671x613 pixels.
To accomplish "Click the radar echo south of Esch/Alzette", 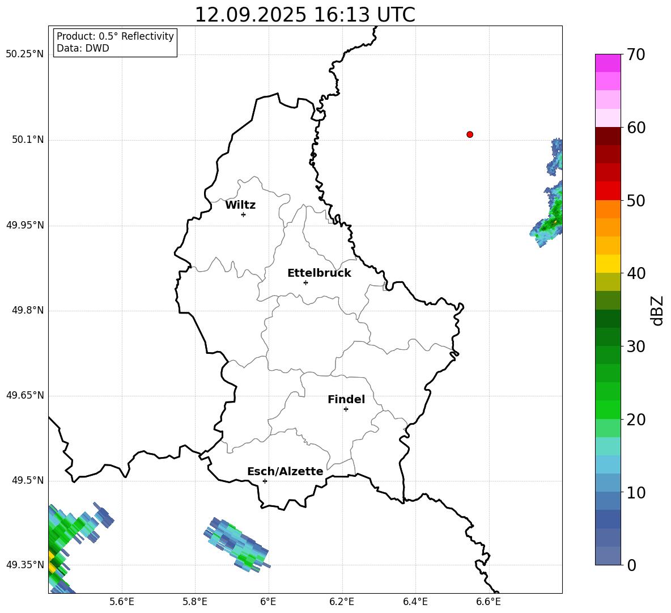I will 237,544.
